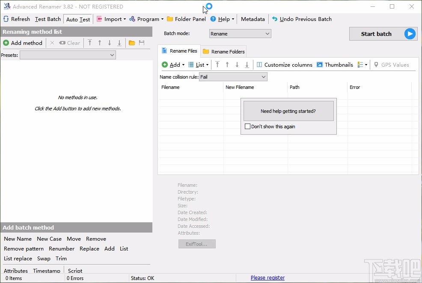This screenshot has height=283, width=422.
Task: Move method up in method list
Action: (100, 43)
